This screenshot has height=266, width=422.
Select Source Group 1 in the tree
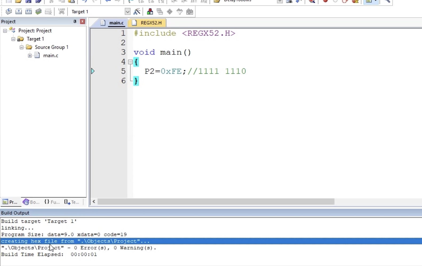pyautogui.click(x=51, y=47)
